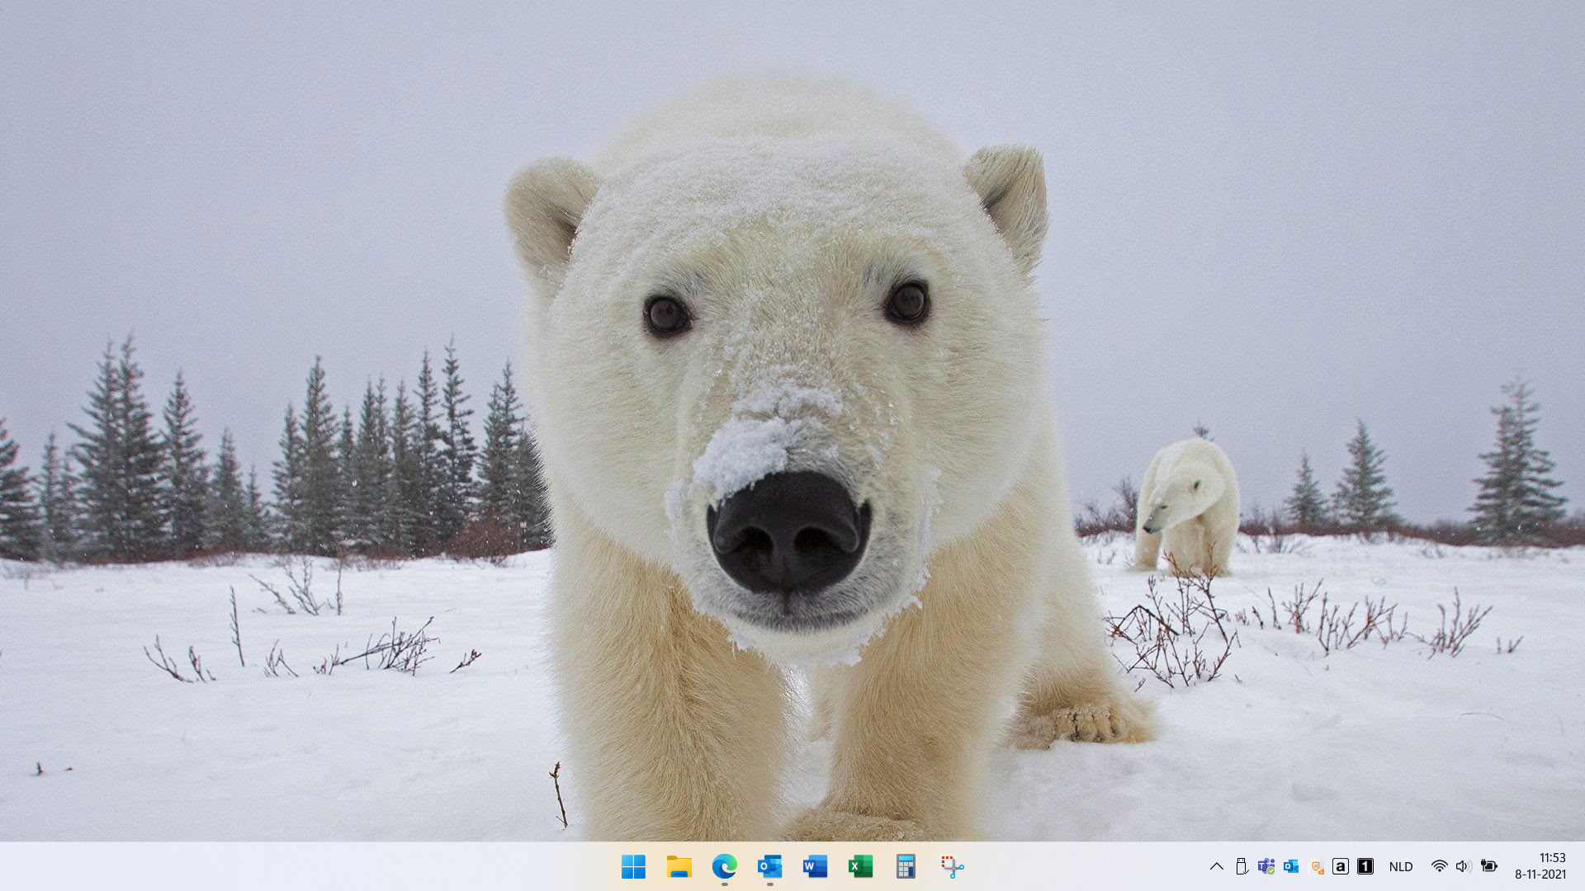This screenshot has height=891, width=1585.
Task: Click the white 'a' tray icon
Action: (x=1341, y=866)
